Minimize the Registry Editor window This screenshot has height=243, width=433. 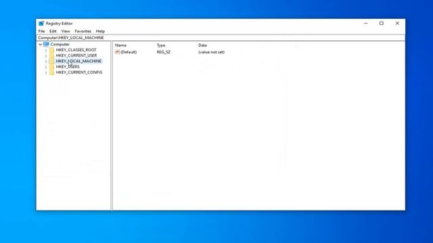365,24
